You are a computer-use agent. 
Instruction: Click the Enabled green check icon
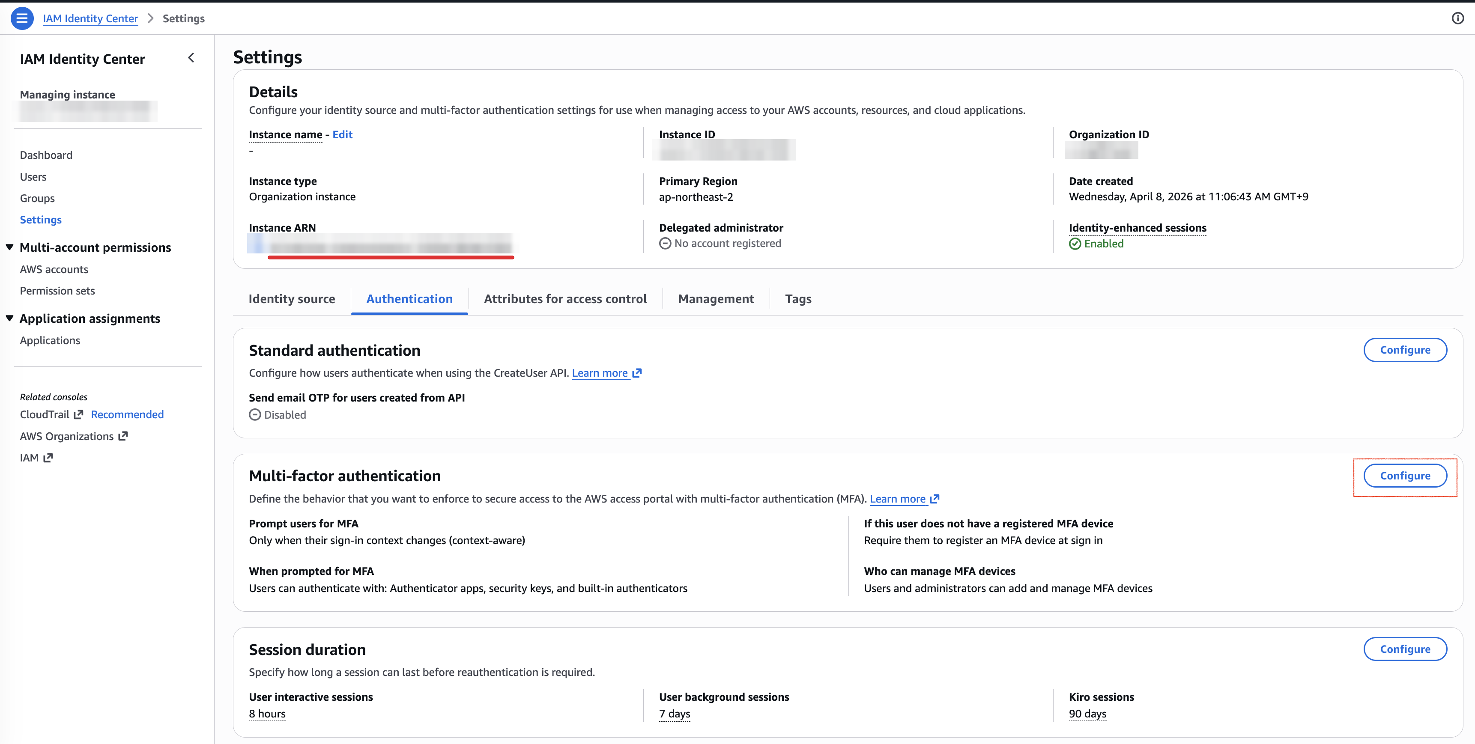pos(1075,244)
